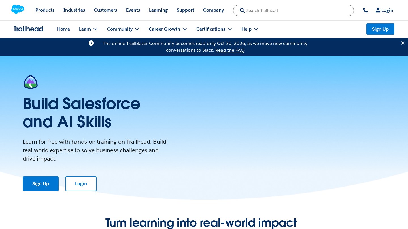This screenshot has width=408, height=229.
Task: Open the Company menu
Action: (213, 10)
